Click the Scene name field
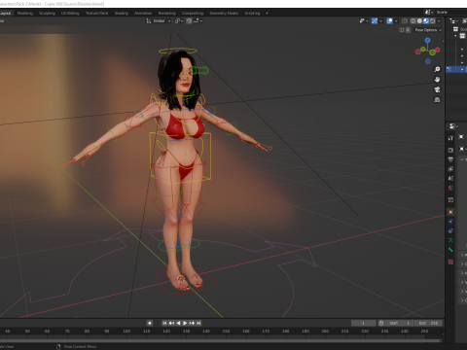Image resolution: width=467 pixels, height=350 pixels. pyautogui.click(x=451, y=12)
